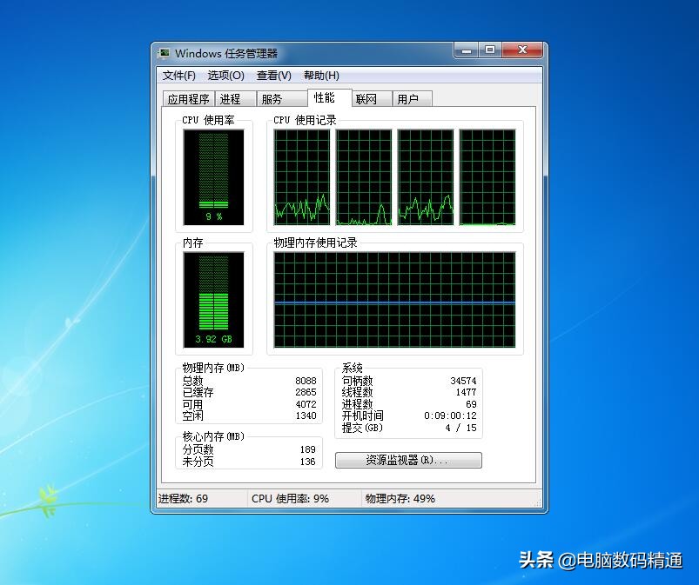
Task: Select the fourth CPU core history graph
Action: click(489, 178)
